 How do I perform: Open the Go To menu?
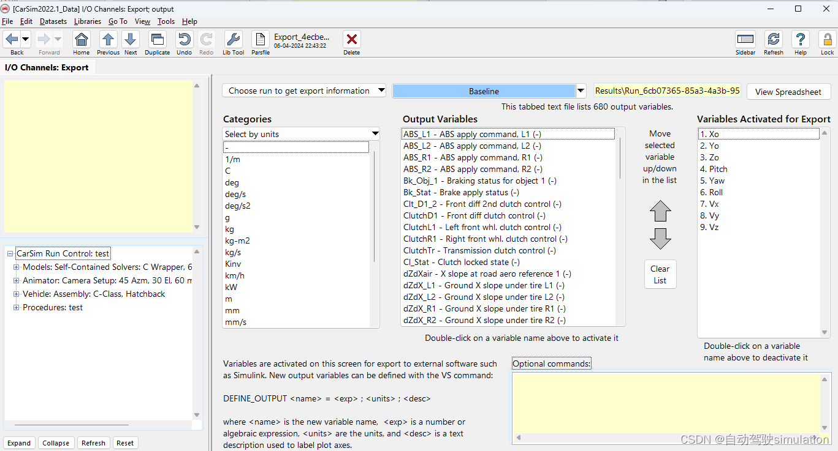118,21
